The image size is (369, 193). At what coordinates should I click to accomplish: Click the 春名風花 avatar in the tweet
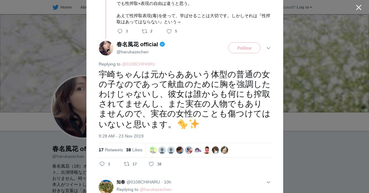(x=106, y=48)
